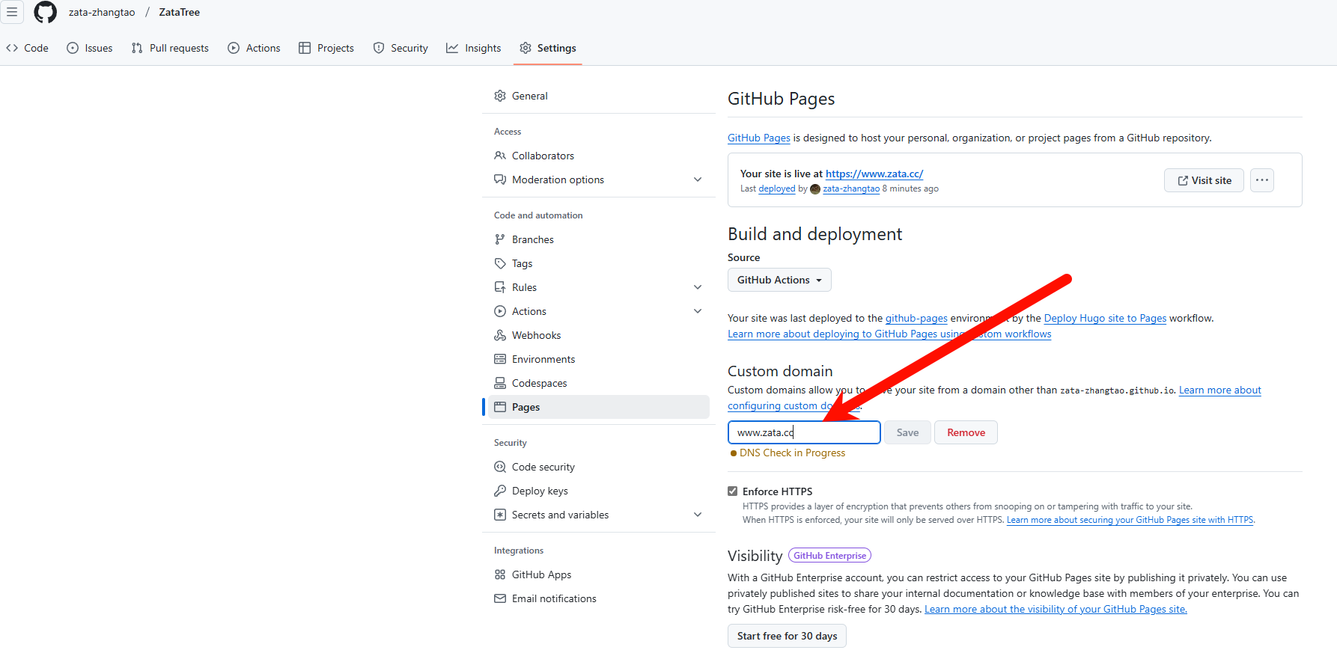Open the https://www.zata.cc/ live link

(874, 174)
